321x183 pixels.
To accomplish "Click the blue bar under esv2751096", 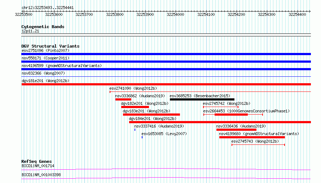I will tap(166, 54).
